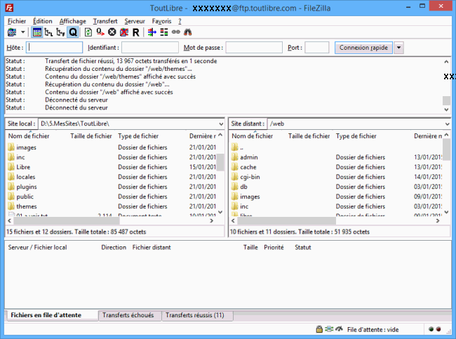Switch to Transferts échoués tab

[x=130, y=315]
